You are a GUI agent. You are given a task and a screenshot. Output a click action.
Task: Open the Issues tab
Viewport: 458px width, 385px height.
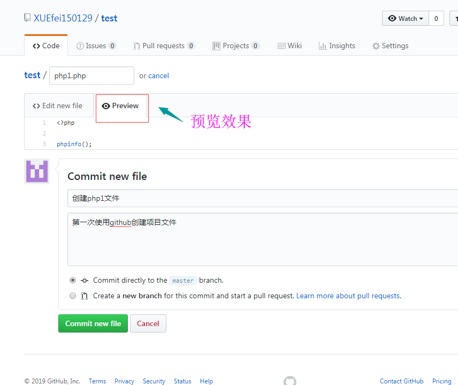click(96, 46)
